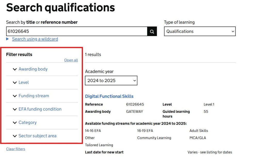Screen dimensions: 264x162
Task: Open the Digital Functional Skills qualification
Action: 109,96
